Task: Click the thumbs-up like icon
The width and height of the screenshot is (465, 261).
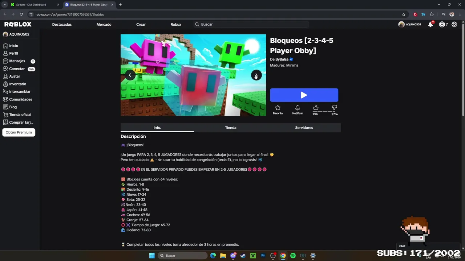Action: click(x=316, y=107)
